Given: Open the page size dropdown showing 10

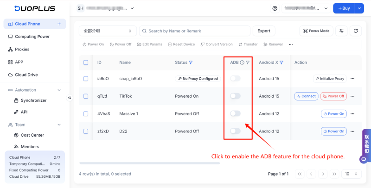Looking at the screenshot, I should click(x=351, y=174).
